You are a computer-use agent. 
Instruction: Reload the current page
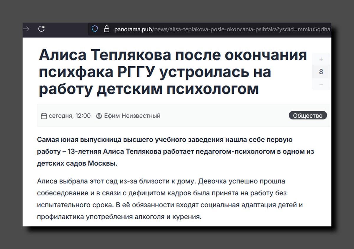[41, 29]
